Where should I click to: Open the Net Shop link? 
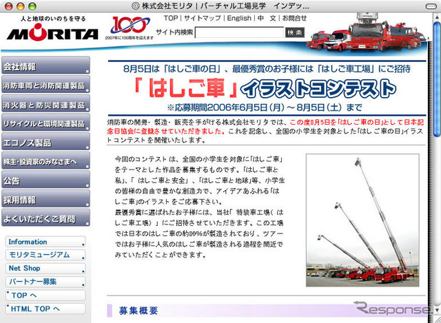click(45, 268)
